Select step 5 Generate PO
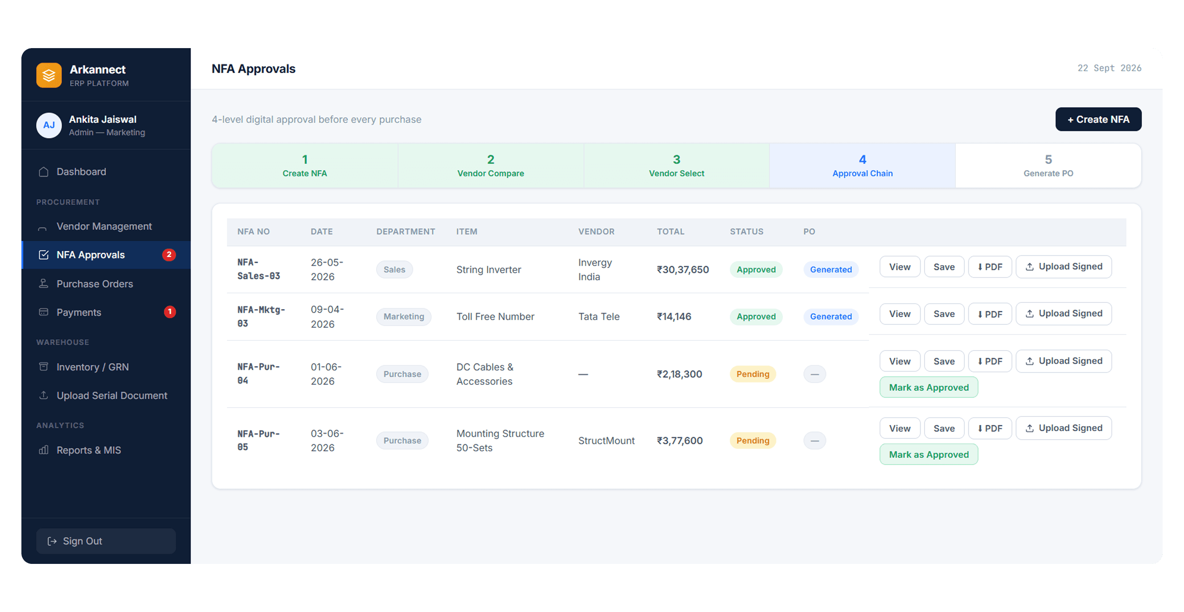The width and height of the screenshot is (1184, 612). [1048, 166]
